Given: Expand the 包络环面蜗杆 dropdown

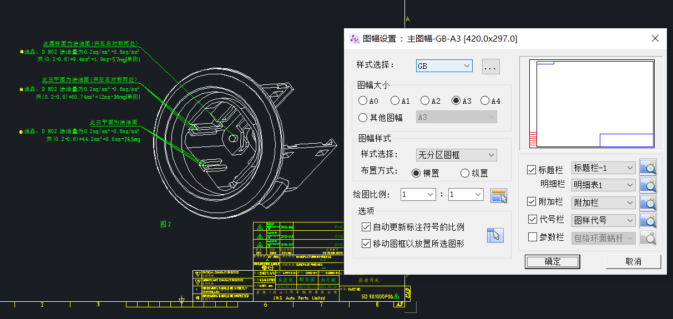Looking at the screenshot, I should (603, 238).
